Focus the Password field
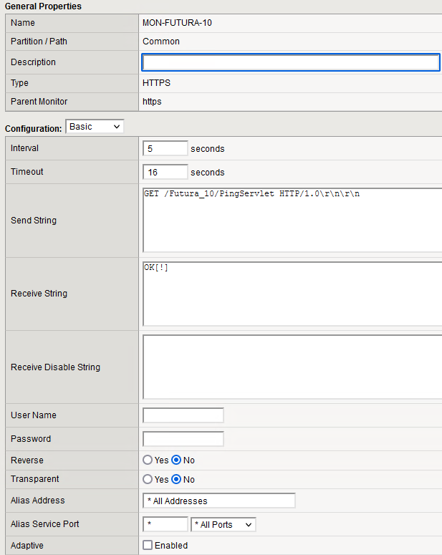Viewport: 442px width, 555px height. [183, 439]
